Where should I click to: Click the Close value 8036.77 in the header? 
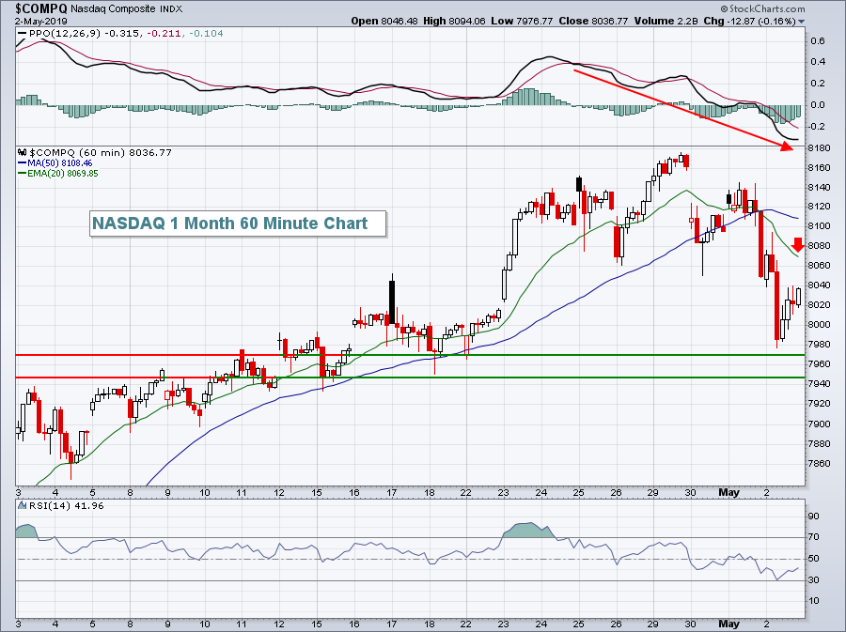(x=609, y=21)
